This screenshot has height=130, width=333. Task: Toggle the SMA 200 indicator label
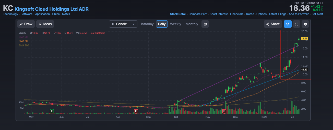point(24,45)
